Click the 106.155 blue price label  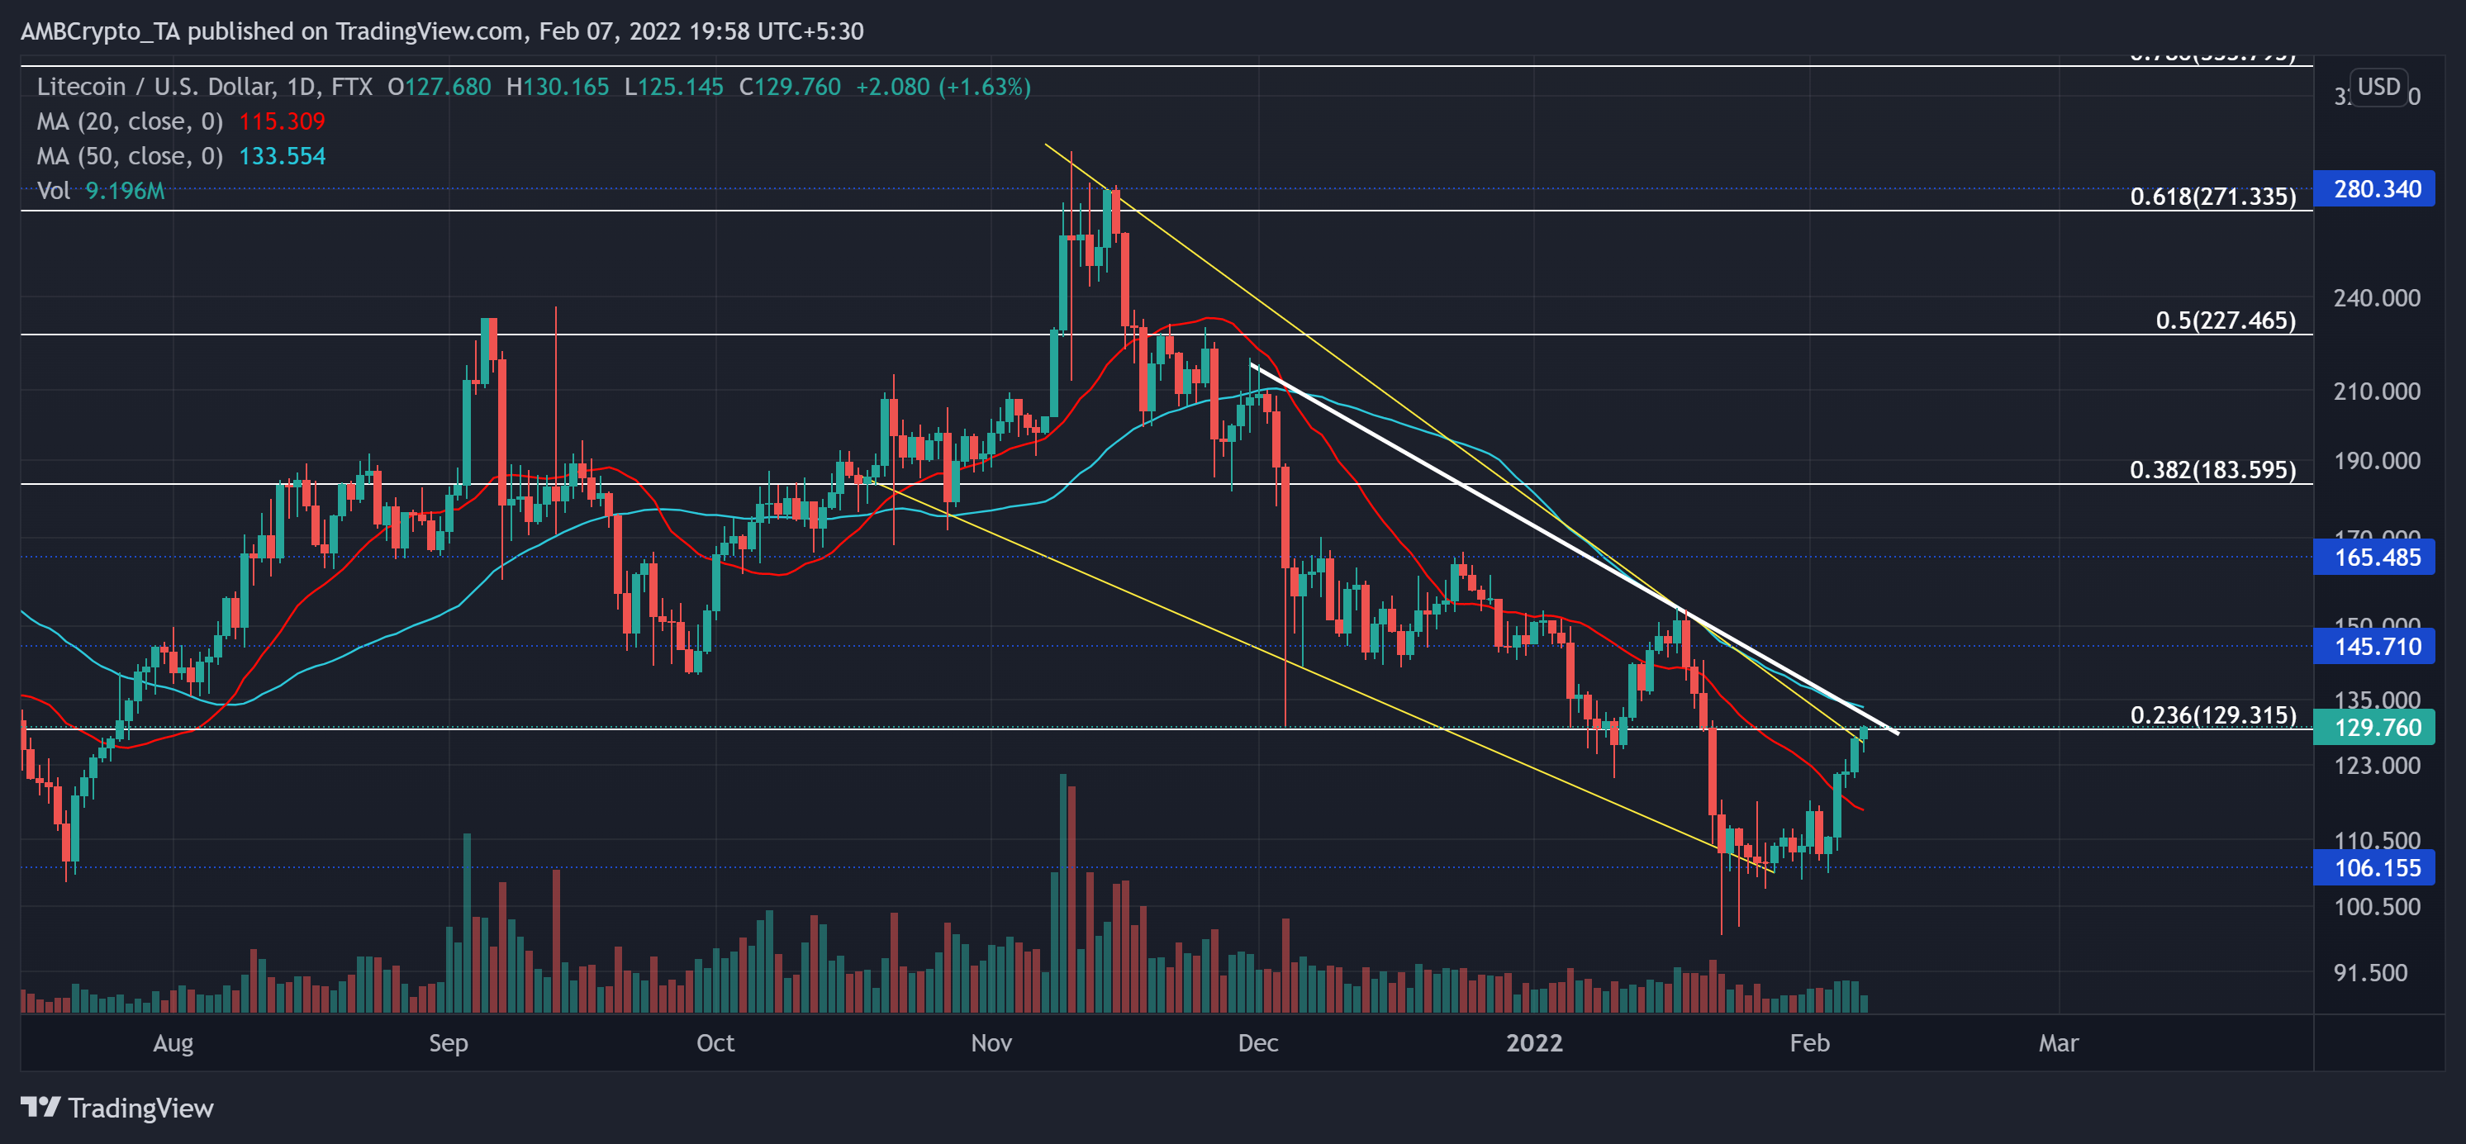pyautogui.click(x=2373, y=868)
